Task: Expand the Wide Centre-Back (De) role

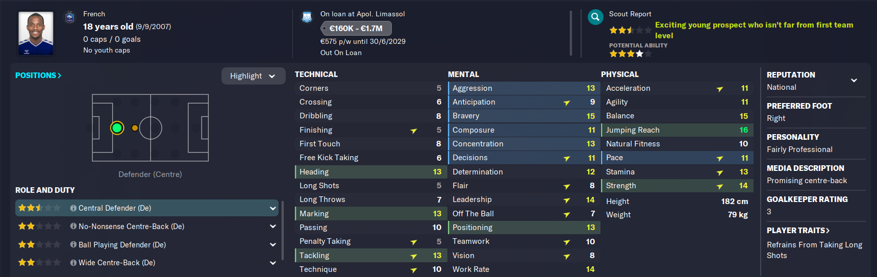Action: pyautogui.click(x=273, y=263)
